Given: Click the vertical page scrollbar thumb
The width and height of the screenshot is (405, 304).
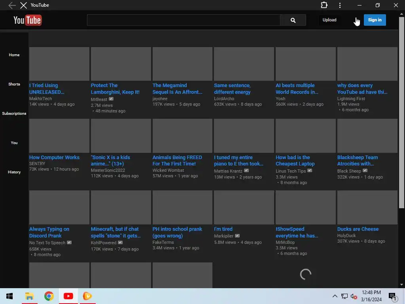Looking at the screenshot, I should click(x=401, y=112).
